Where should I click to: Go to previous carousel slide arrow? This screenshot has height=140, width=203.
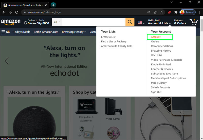click(x=7, y=61)
